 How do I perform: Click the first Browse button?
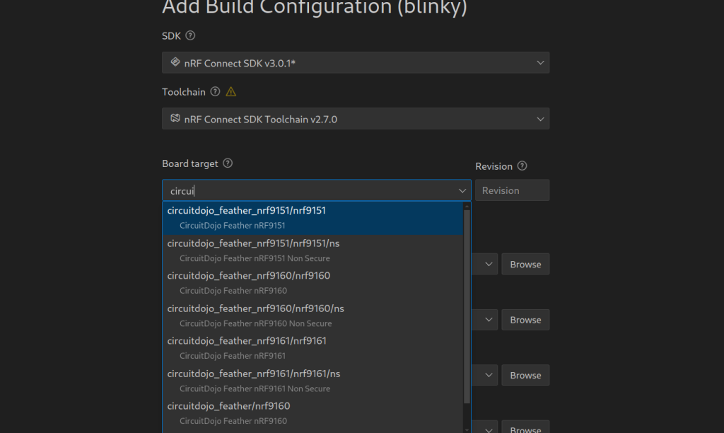click(x=525, y=265)
